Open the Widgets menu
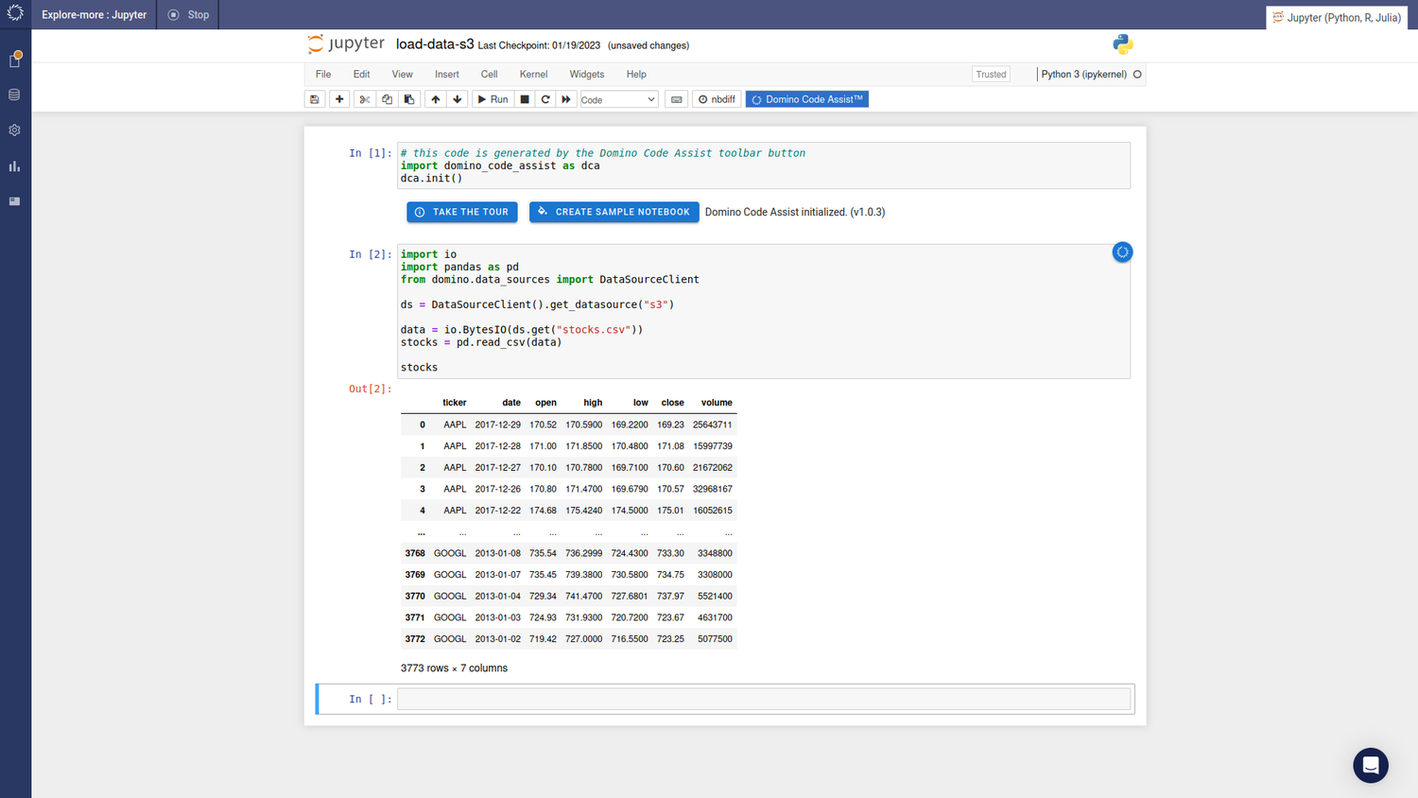Image resolution: width=1418 pixels, height=798 pixels. [x=586, y=74]
